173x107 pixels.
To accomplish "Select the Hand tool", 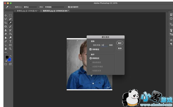I will click(6, 49).
